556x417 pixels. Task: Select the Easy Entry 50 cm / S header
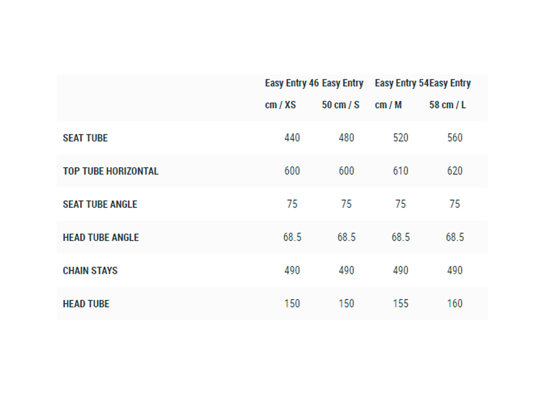point(342,94)
